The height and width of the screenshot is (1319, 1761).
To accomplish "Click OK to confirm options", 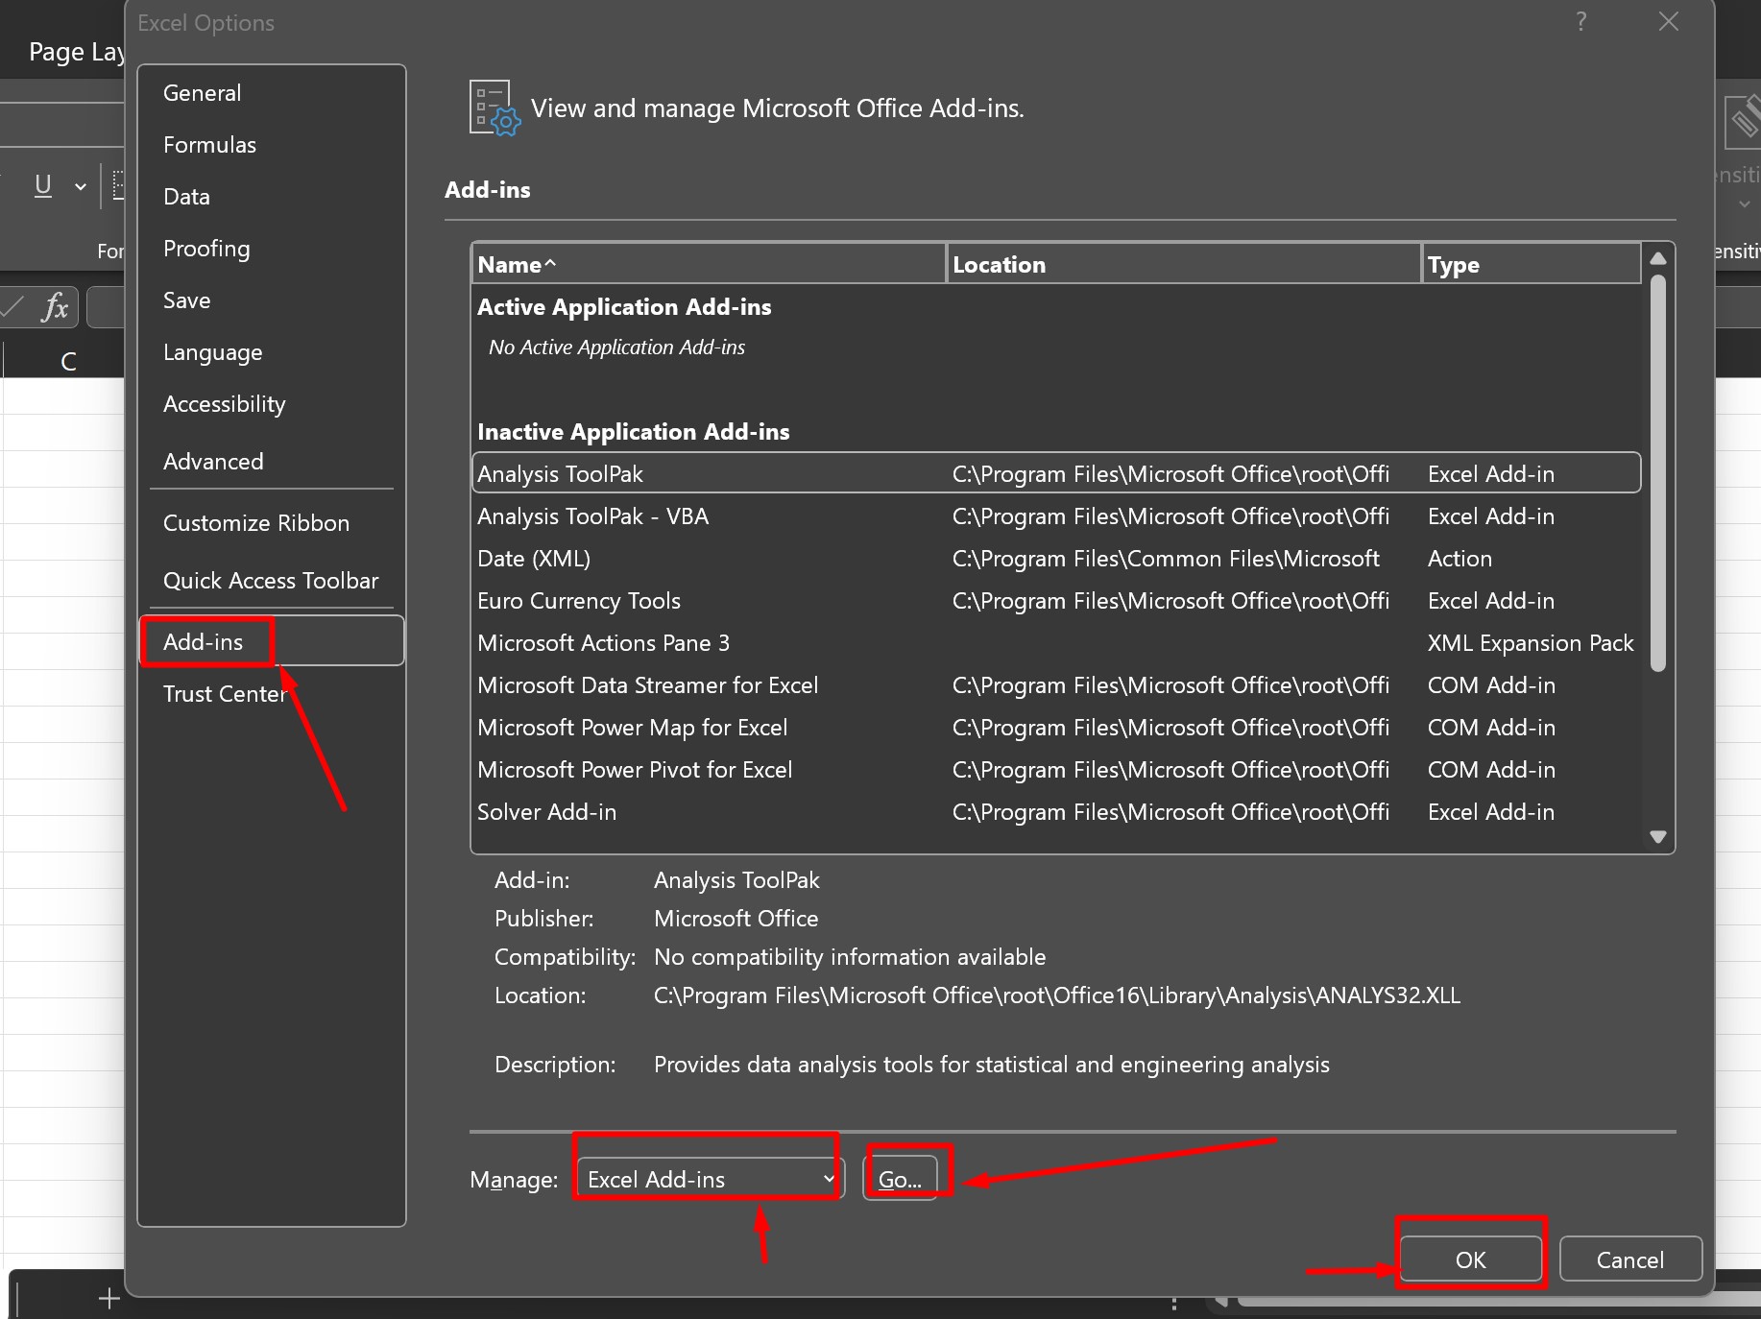I will [x=1470, y=1259].
